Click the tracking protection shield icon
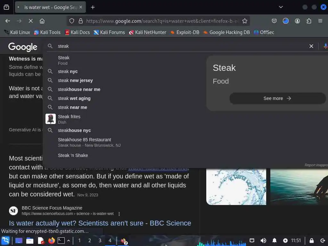 pyautogui.click(x=72, y=21)
